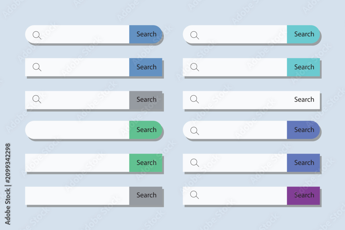345x230 pixels.
Task: Click the rounded green Search button
Action: coord(146,130)
